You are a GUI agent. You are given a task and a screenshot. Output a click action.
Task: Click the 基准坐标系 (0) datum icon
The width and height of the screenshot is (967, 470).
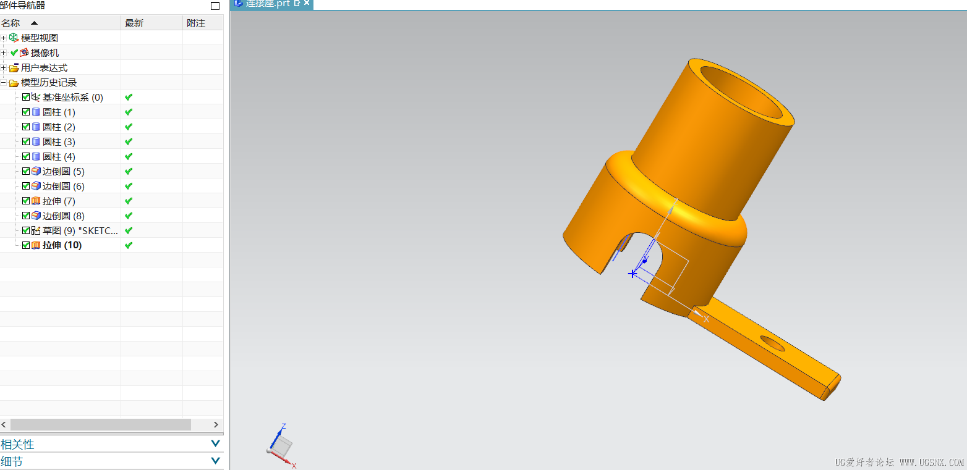coord(36,97)
